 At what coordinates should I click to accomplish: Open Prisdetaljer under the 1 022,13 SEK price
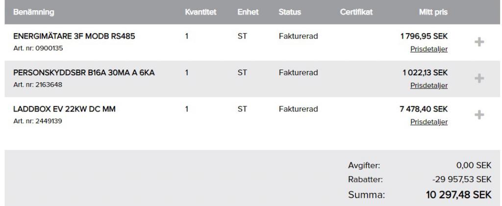(x=429, y=86)
